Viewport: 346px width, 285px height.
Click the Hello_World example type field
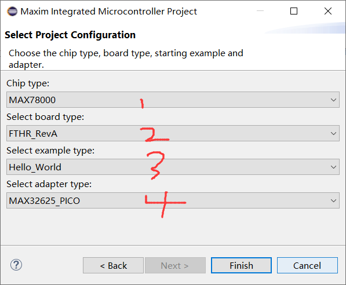173,167
